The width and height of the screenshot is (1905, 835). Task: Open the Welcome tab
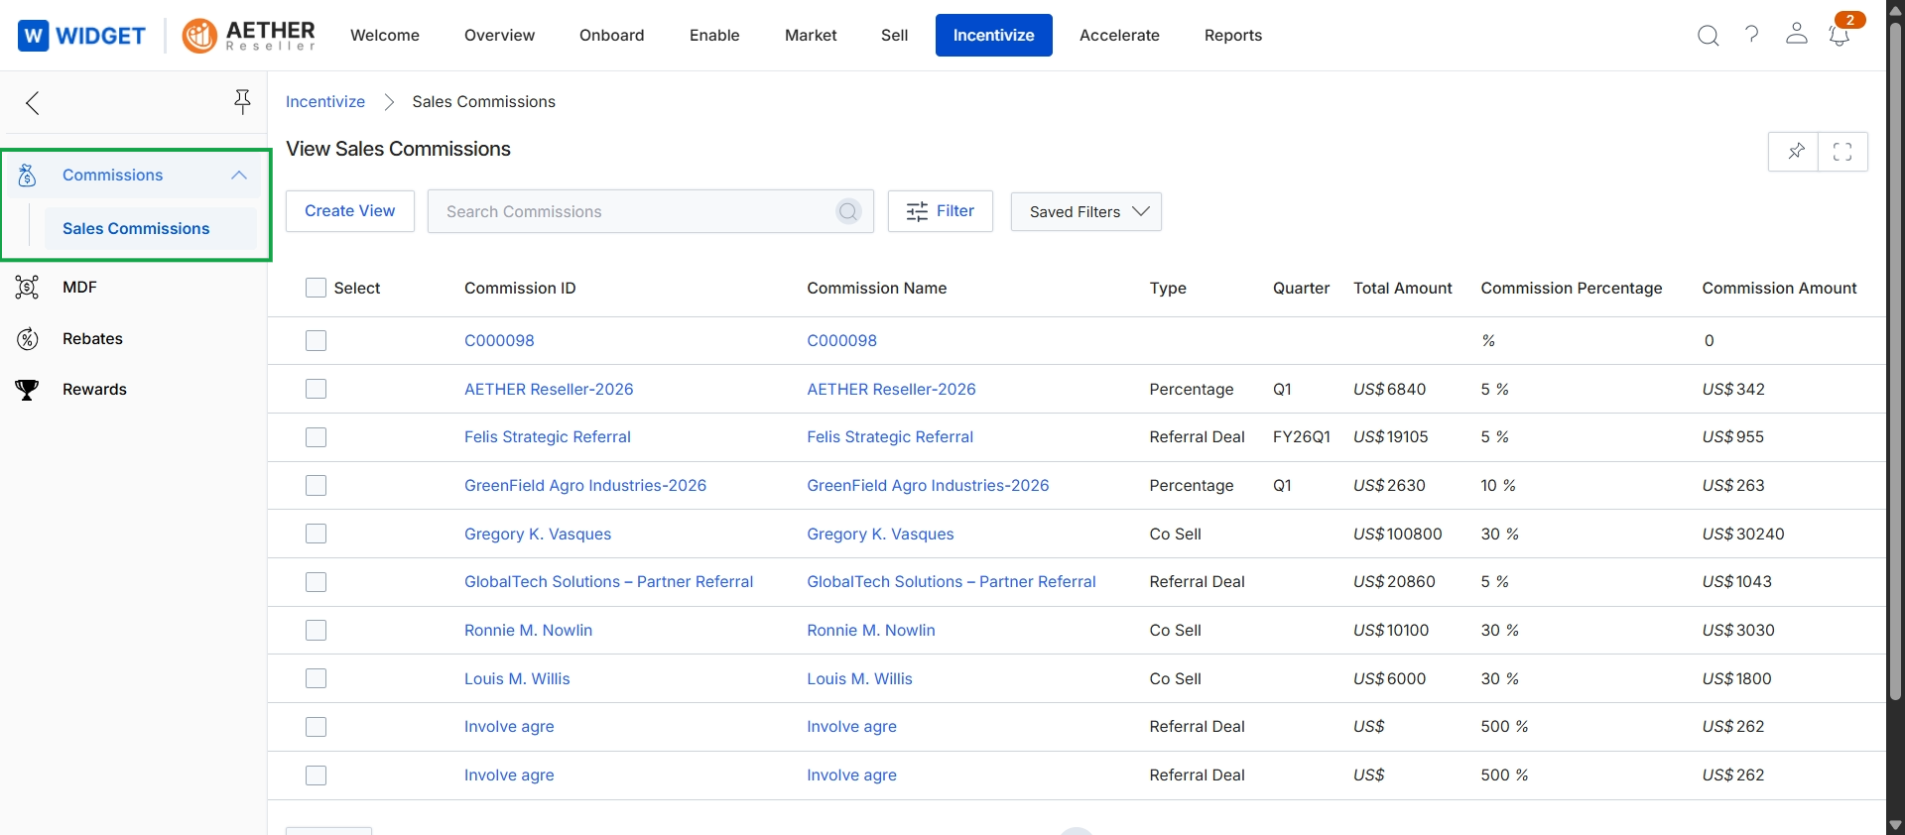[x=385, y=35]
